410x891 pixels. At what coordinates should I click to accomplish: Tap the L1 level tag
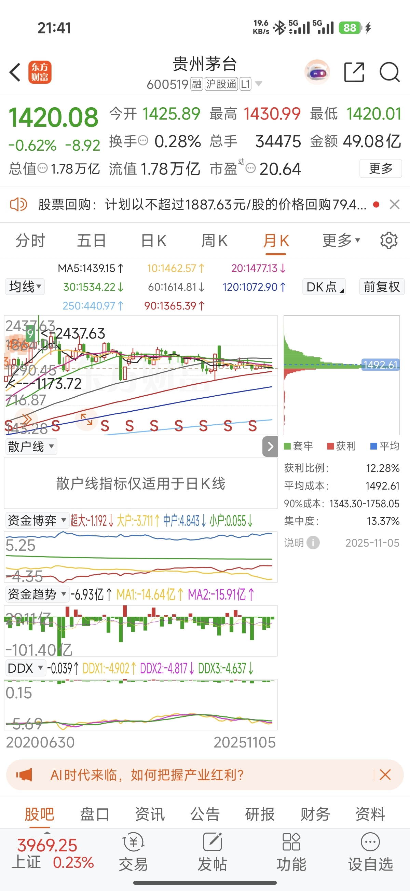click(245, 84)
